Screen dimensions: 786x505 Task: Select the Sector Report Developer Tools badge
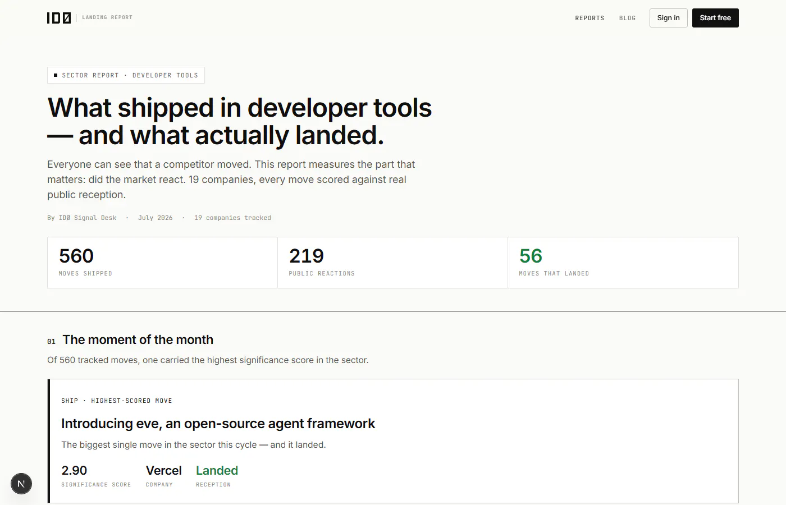click(126, 75)
